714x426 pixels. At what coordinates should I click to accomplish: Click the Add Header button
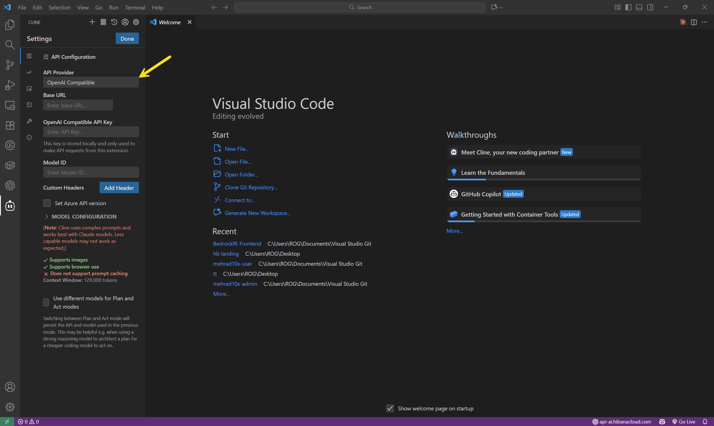(x=119, y=188)
